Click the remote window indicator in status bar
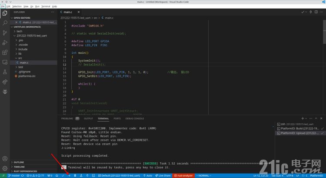The height and width of the screenshot is (178, 326). (x=3, y=175)
